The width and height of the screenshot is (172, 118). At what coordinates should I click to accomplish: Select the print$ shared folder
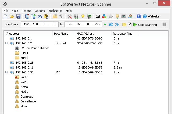coord(21,58)
